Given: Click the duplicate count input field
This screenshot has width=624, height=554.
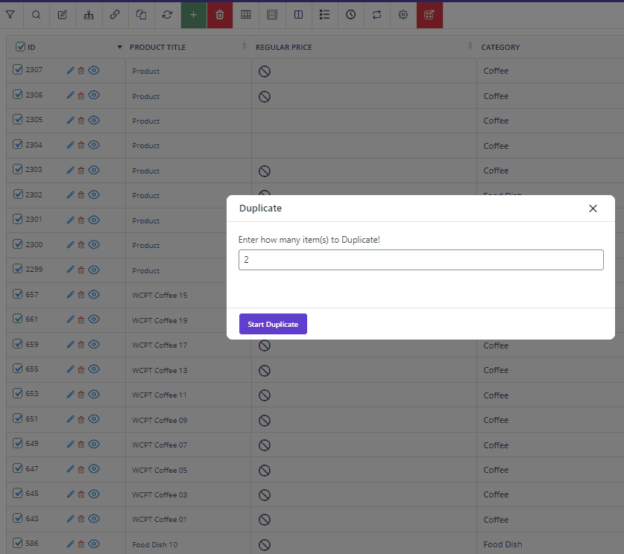Looking at the screenshot, I should (420, 260).
